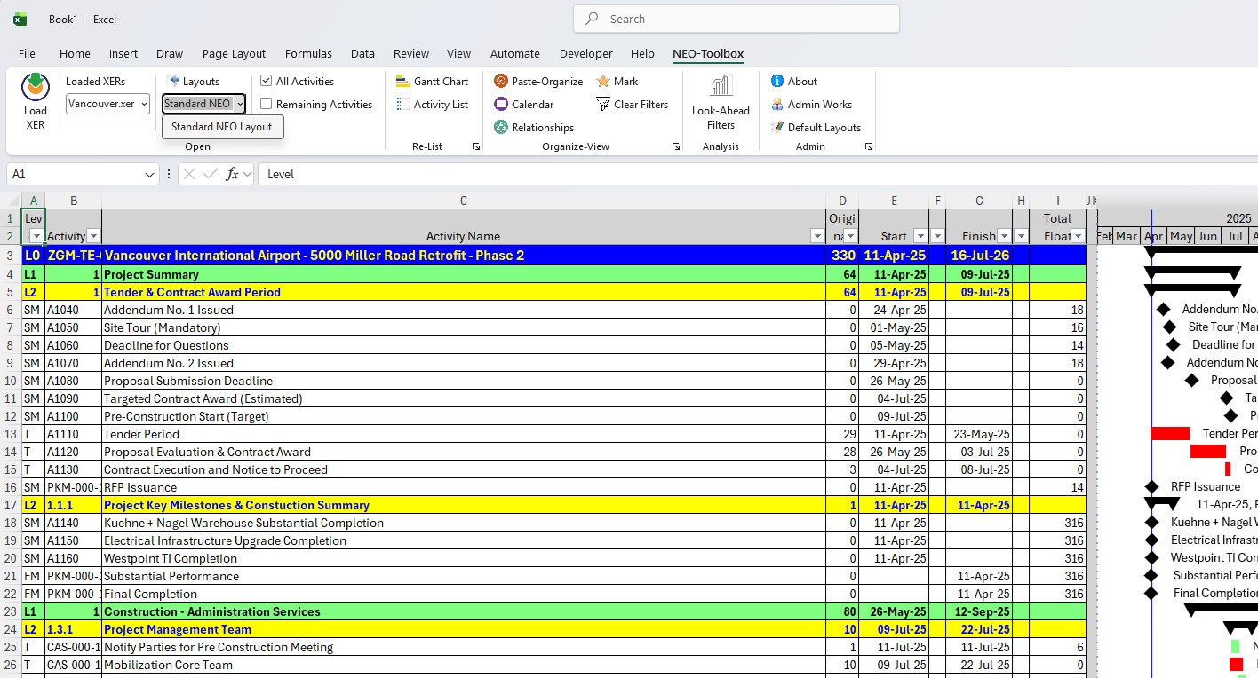Open the Finish column filter dropdown

tap(1005, 236)
